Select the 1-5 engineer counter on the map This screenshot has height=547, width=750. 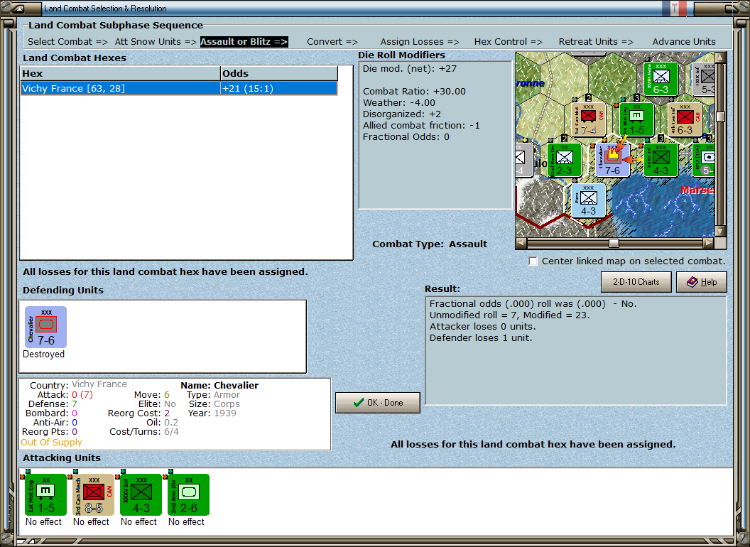636,119
